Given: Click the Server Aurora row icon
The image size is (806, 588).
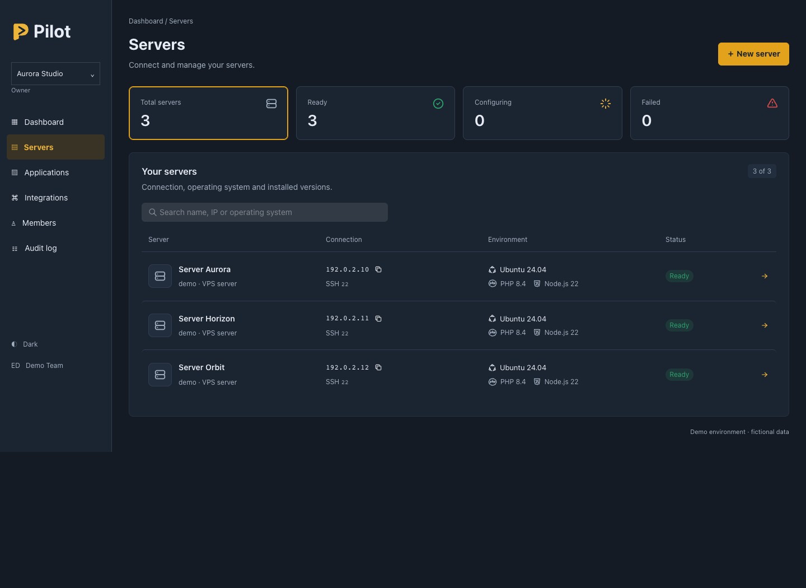Looking at the screenshot, I should click(160, 276).
